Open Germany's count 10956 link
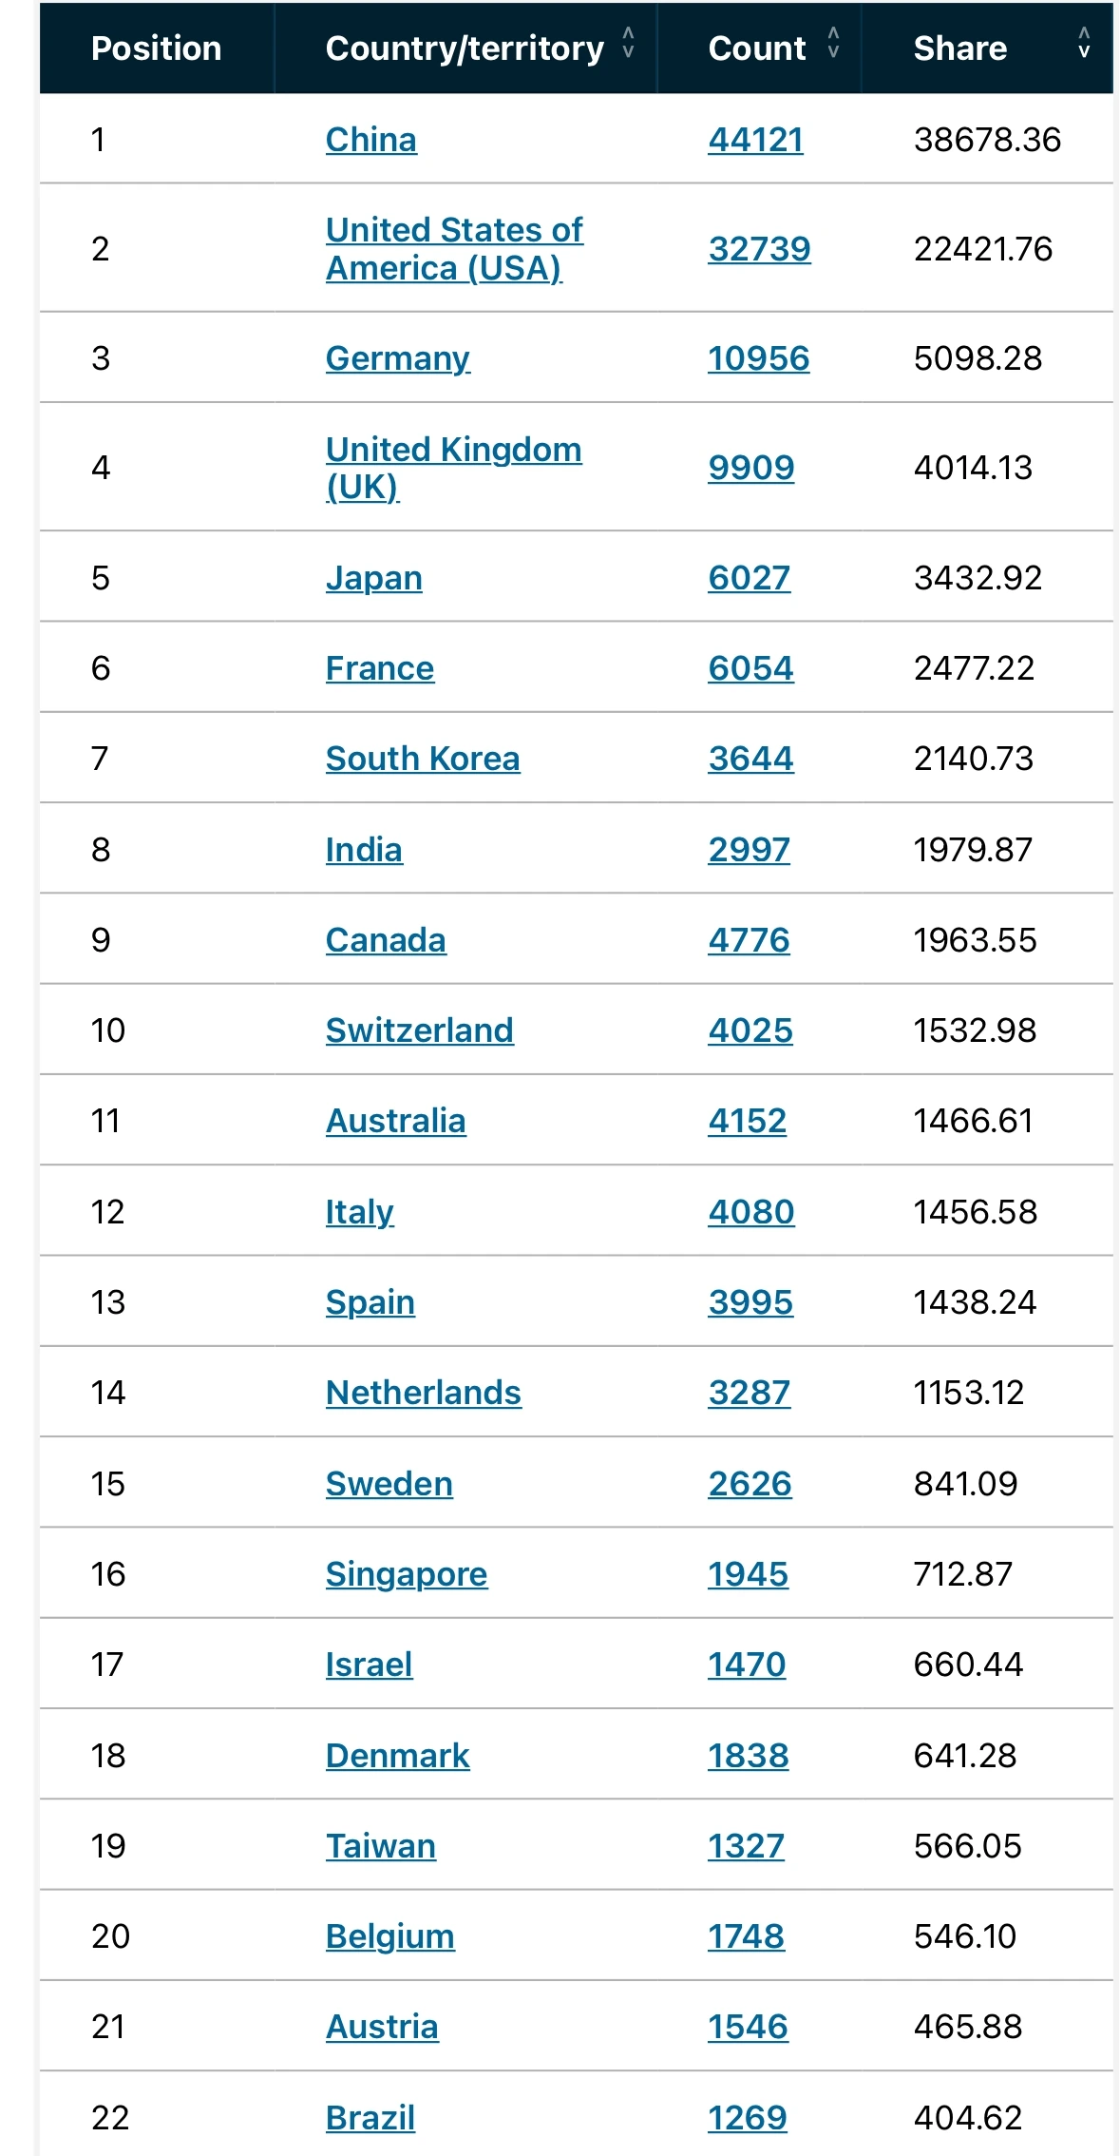This screenshot has width=1120, height=2156. click(x=758, y=358)
